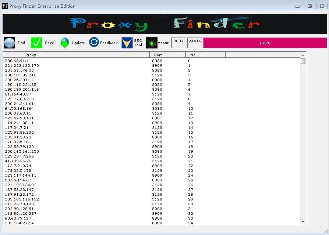The height and width of the screenshot is (235, 329).
Task: Open the SEO Tool icon
Action: (127, 43)
